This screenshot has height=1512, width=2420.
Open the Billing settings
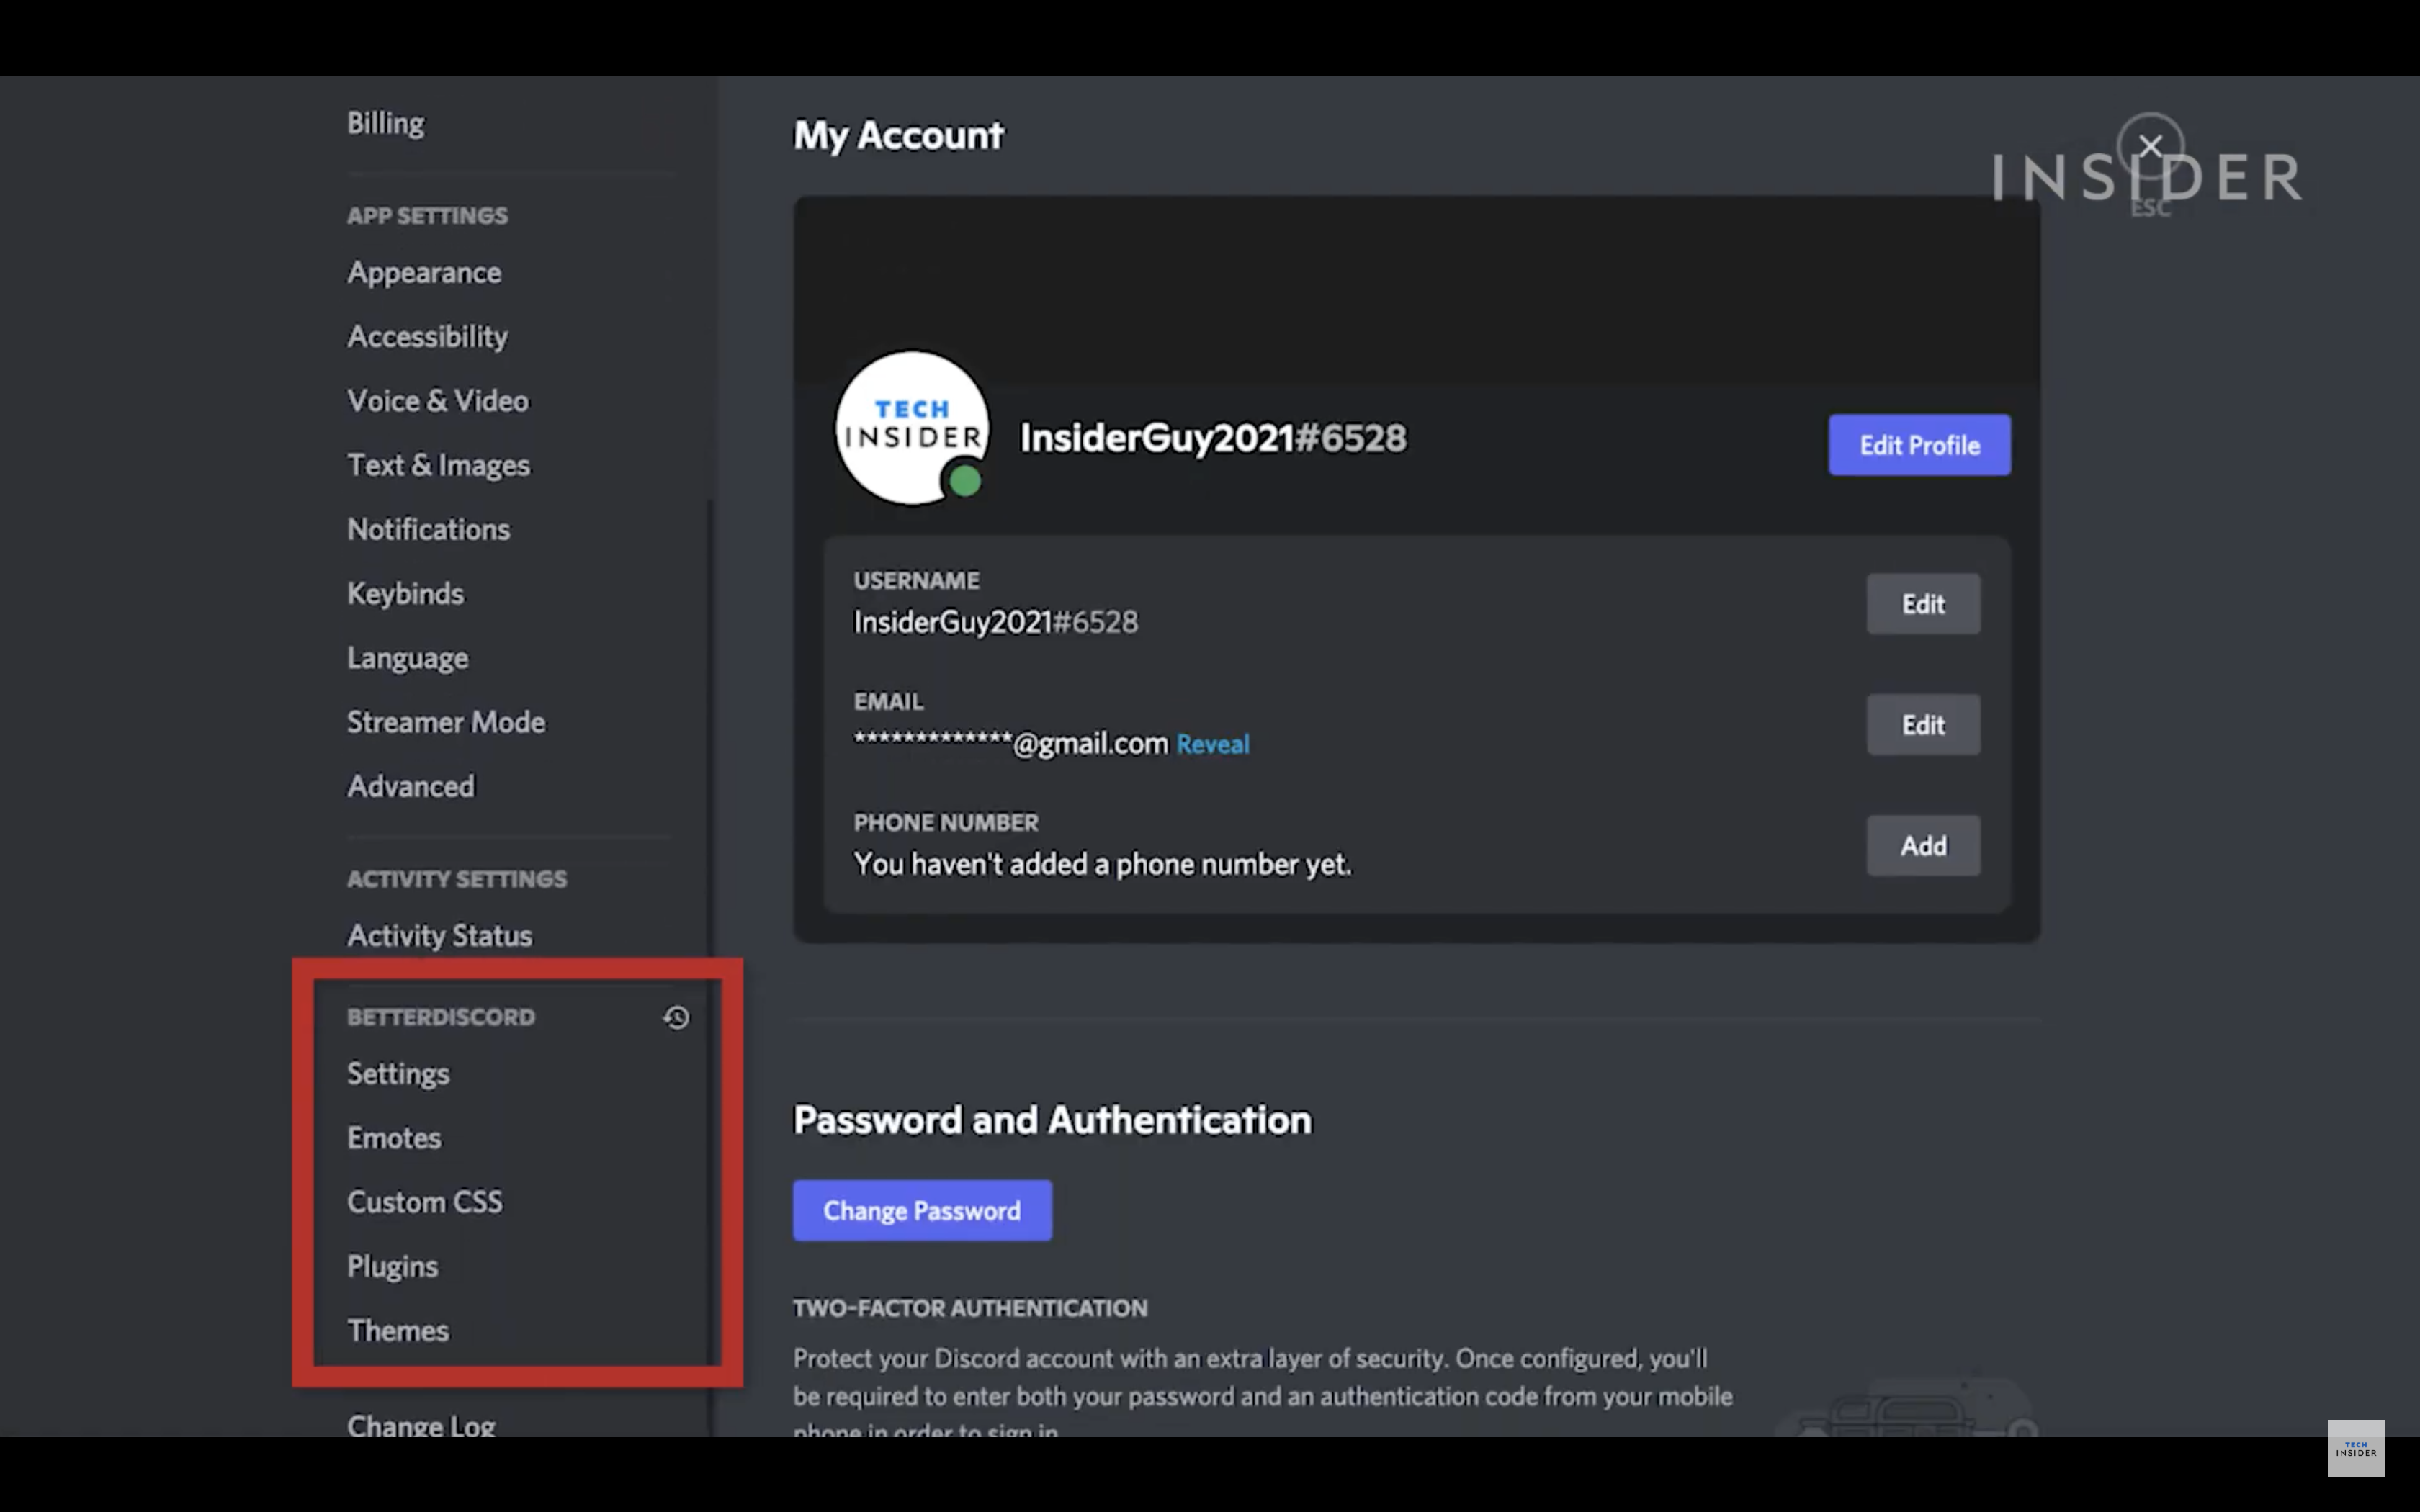386,123
